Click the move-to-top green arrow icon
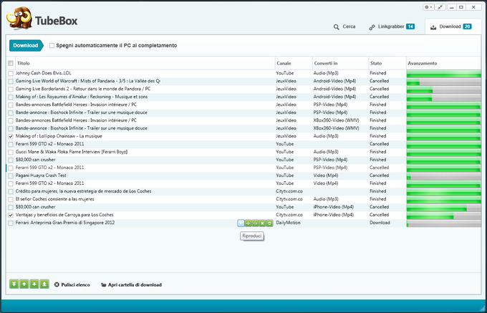The width and height of the screenshot is (487, 313). [x=14, y=284]
